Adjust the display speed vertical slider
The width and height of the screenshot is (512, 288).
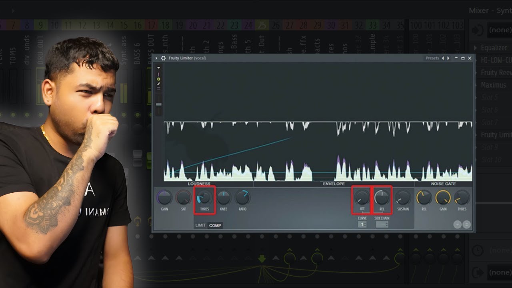[159, 104]
